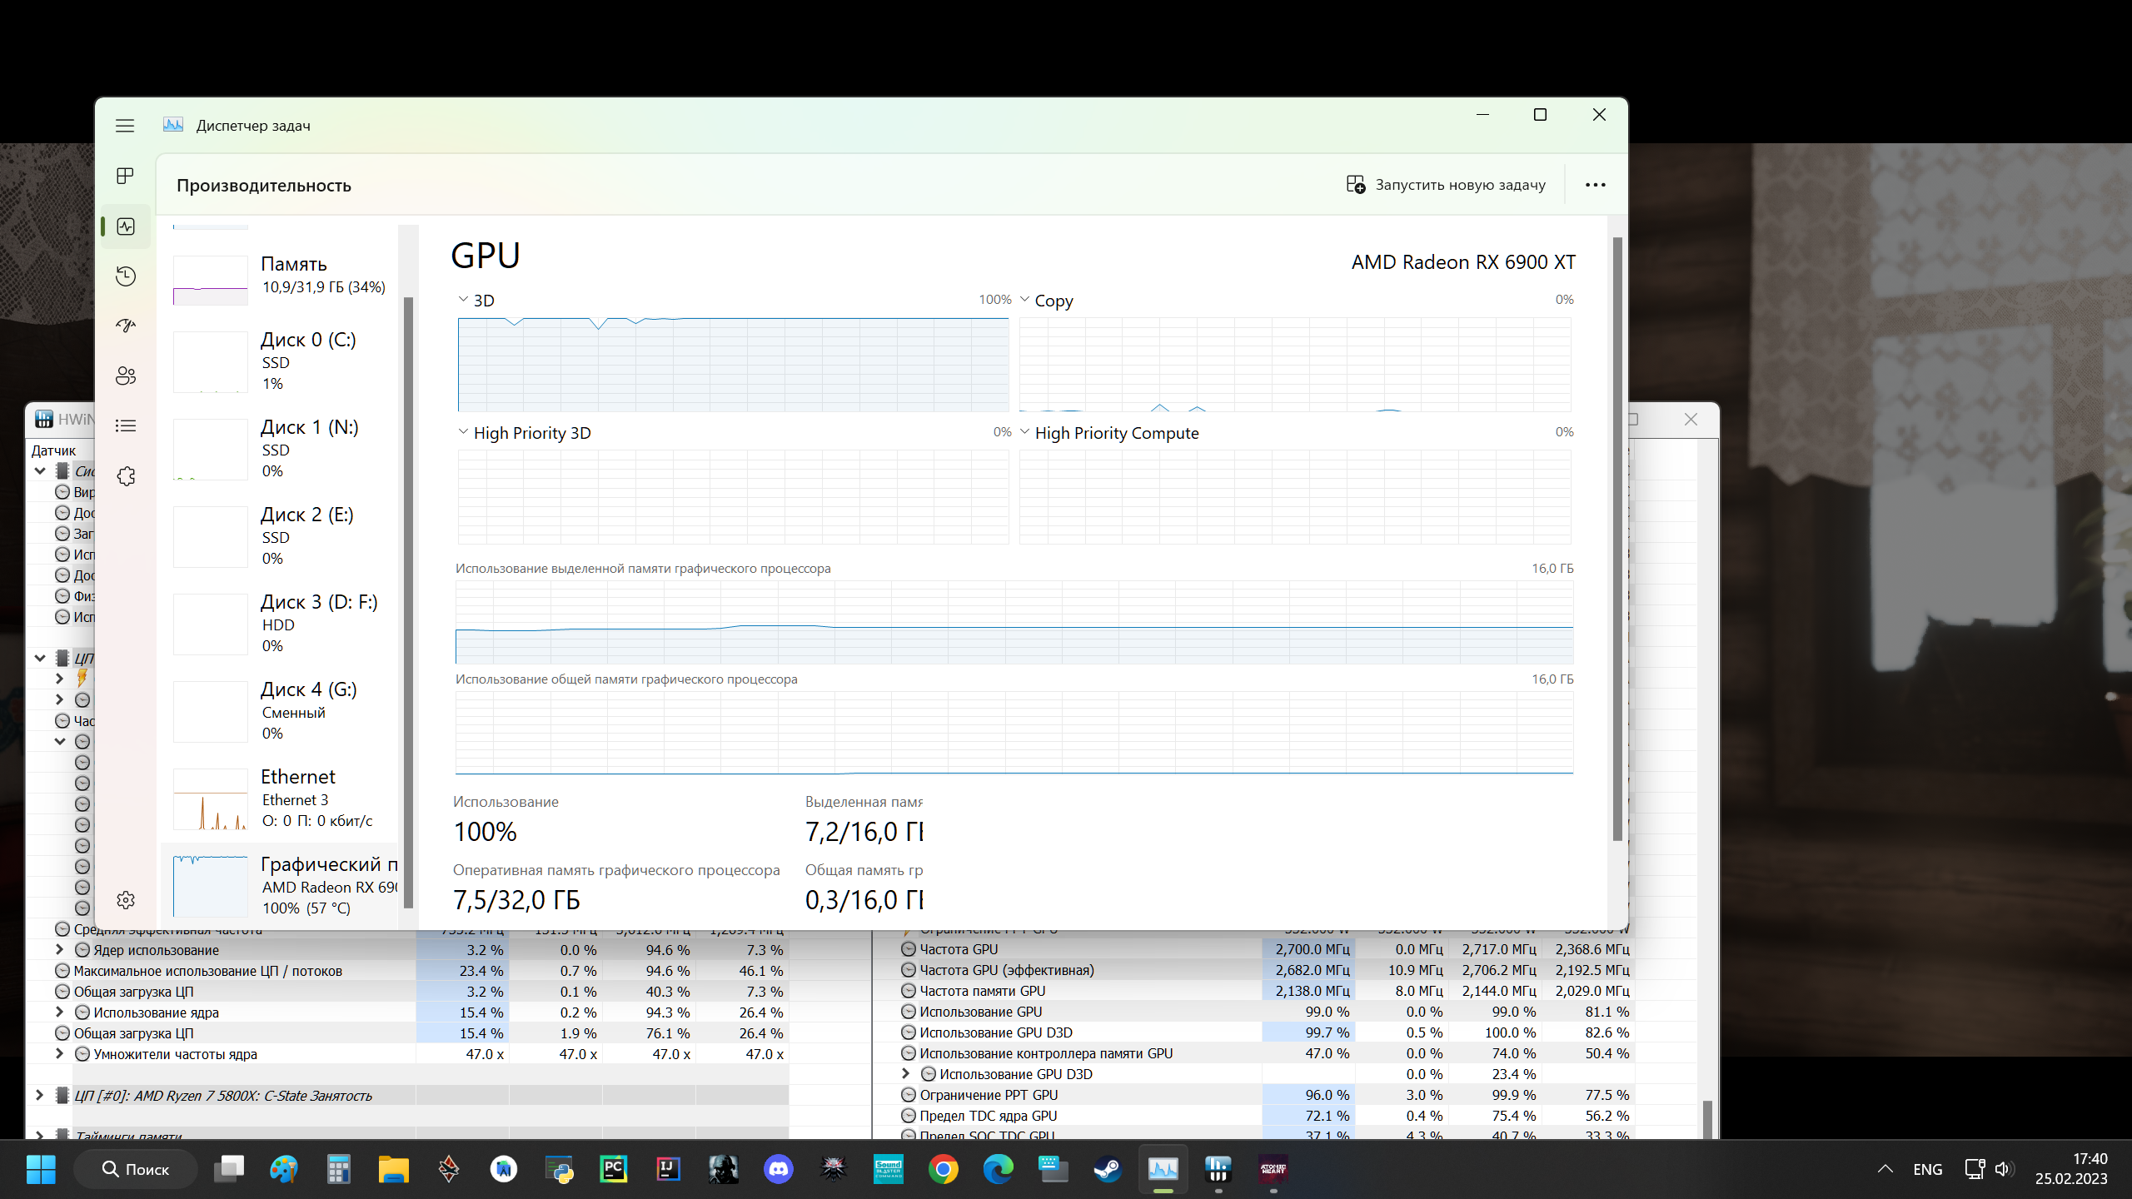Open the Services puzzle-piece icon
This screenshot has height=1199, width=2132.
(125, 475)
